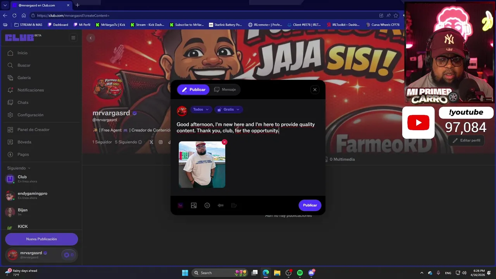Open Windows Start menu
Image resolution: width=496 pixels, height=279 pixels.
point(185,273)
